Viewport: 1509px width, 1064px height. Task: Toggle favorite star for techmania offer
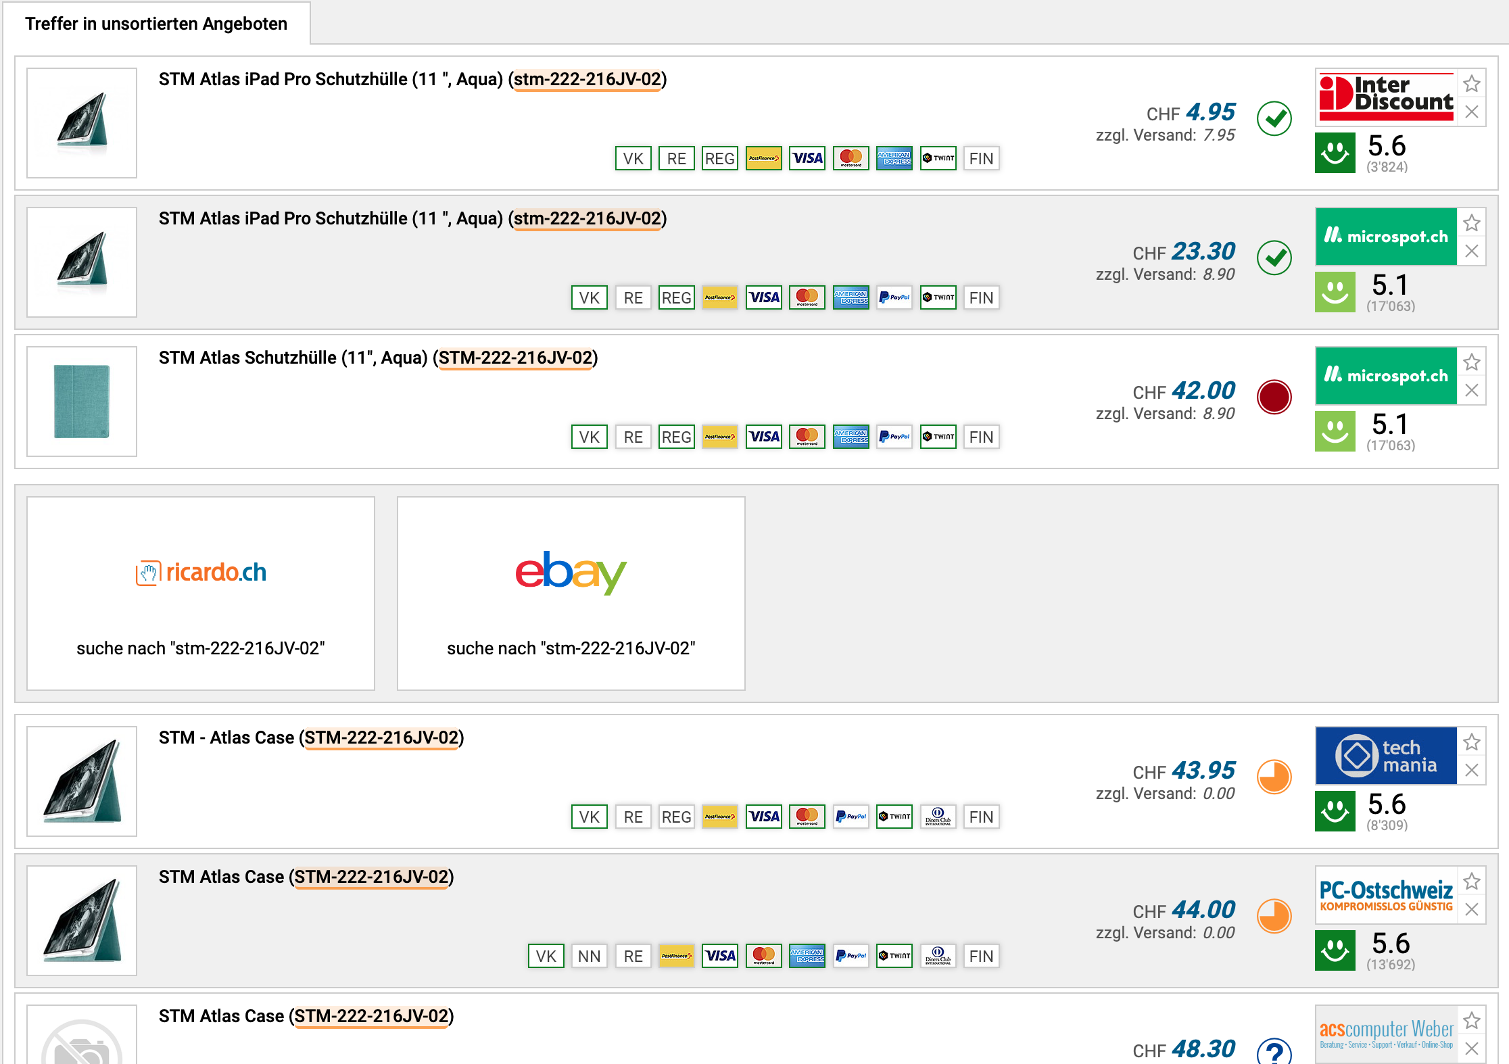tap(1471, 742)
